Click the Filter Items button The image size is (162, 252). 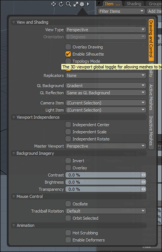click(x=121, y=11)
